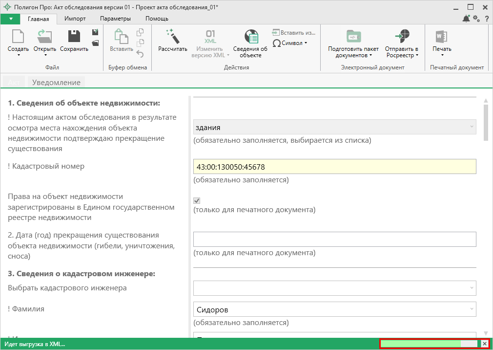Click the Кадастровый номер input field

tap(334, 167)
